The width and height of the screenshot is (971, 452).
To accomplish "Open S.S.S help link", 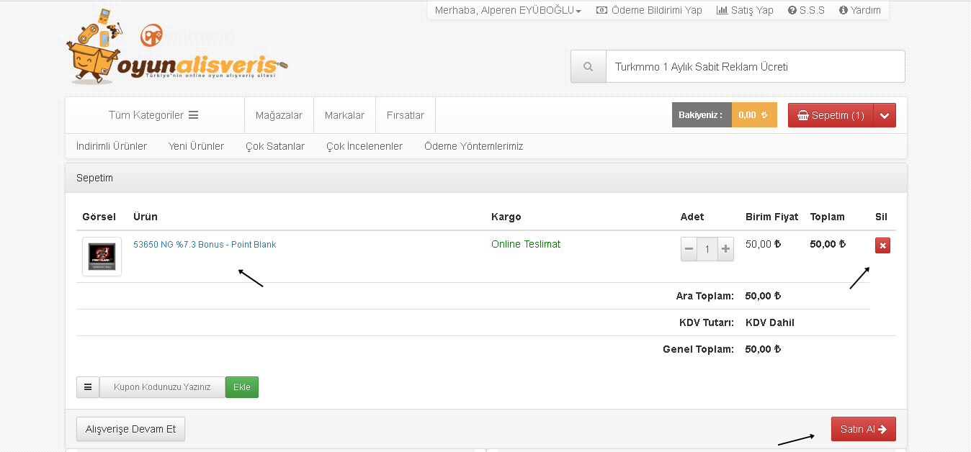I will pos(806,10).
